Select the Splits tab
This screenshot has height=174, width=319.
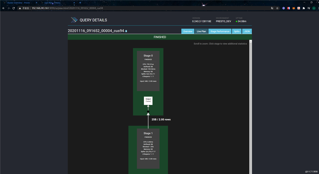point(237,31)
